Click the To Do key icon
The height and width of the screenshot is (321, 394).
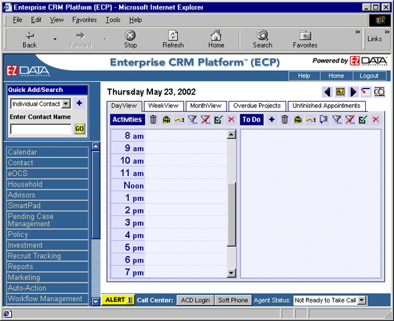point(311,119)
